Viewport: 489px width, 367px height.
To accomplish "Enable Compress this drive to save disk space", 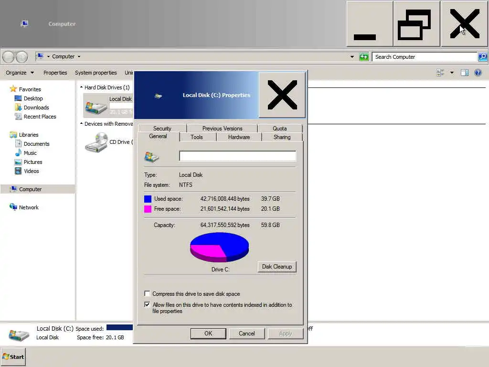I will (x=147, y=293).
